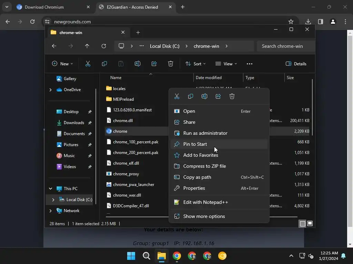Screen dimensions: 353x264
Task: Choose Compress to ZIP file
Action: (x=219, y=166)
